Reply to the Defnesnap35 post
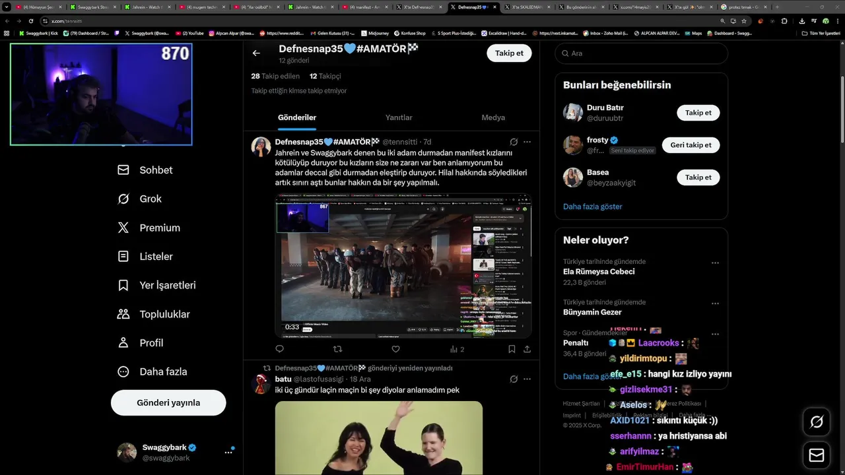The image size is (845, 475). pyautogui.click(x=279, y=349)
